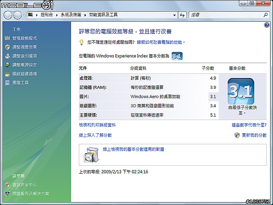Select the 記憶體 (RAM) row label
The width and height of the screenshot is (273, 205).
click(x=93, y=87)
